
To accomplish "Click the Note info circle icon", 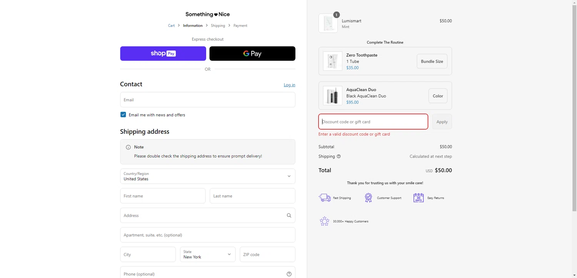I will click(x=128, y=147).
